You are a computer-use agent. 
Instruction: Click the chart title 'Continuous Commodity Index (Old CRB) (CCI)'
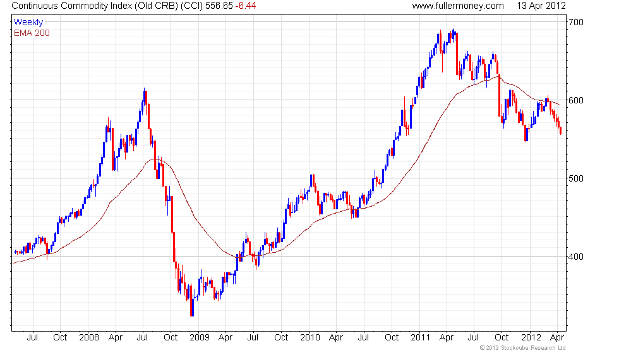click(x=107, y=6)
